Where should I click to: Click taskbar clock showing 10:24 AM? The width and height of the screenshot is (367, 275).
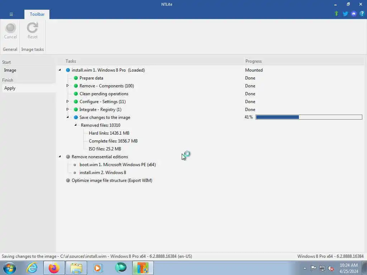348,268
